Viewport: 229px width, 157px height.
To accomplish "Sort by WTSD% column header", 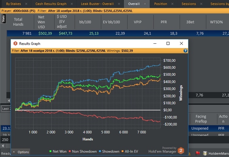I will point(217,22).
